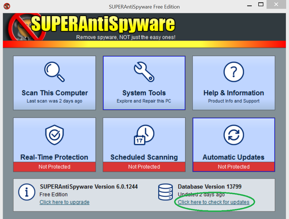This screenshot has width=289, height=219.
Task: Click 'Product Info and Support' text
Action: click(234, 101)
